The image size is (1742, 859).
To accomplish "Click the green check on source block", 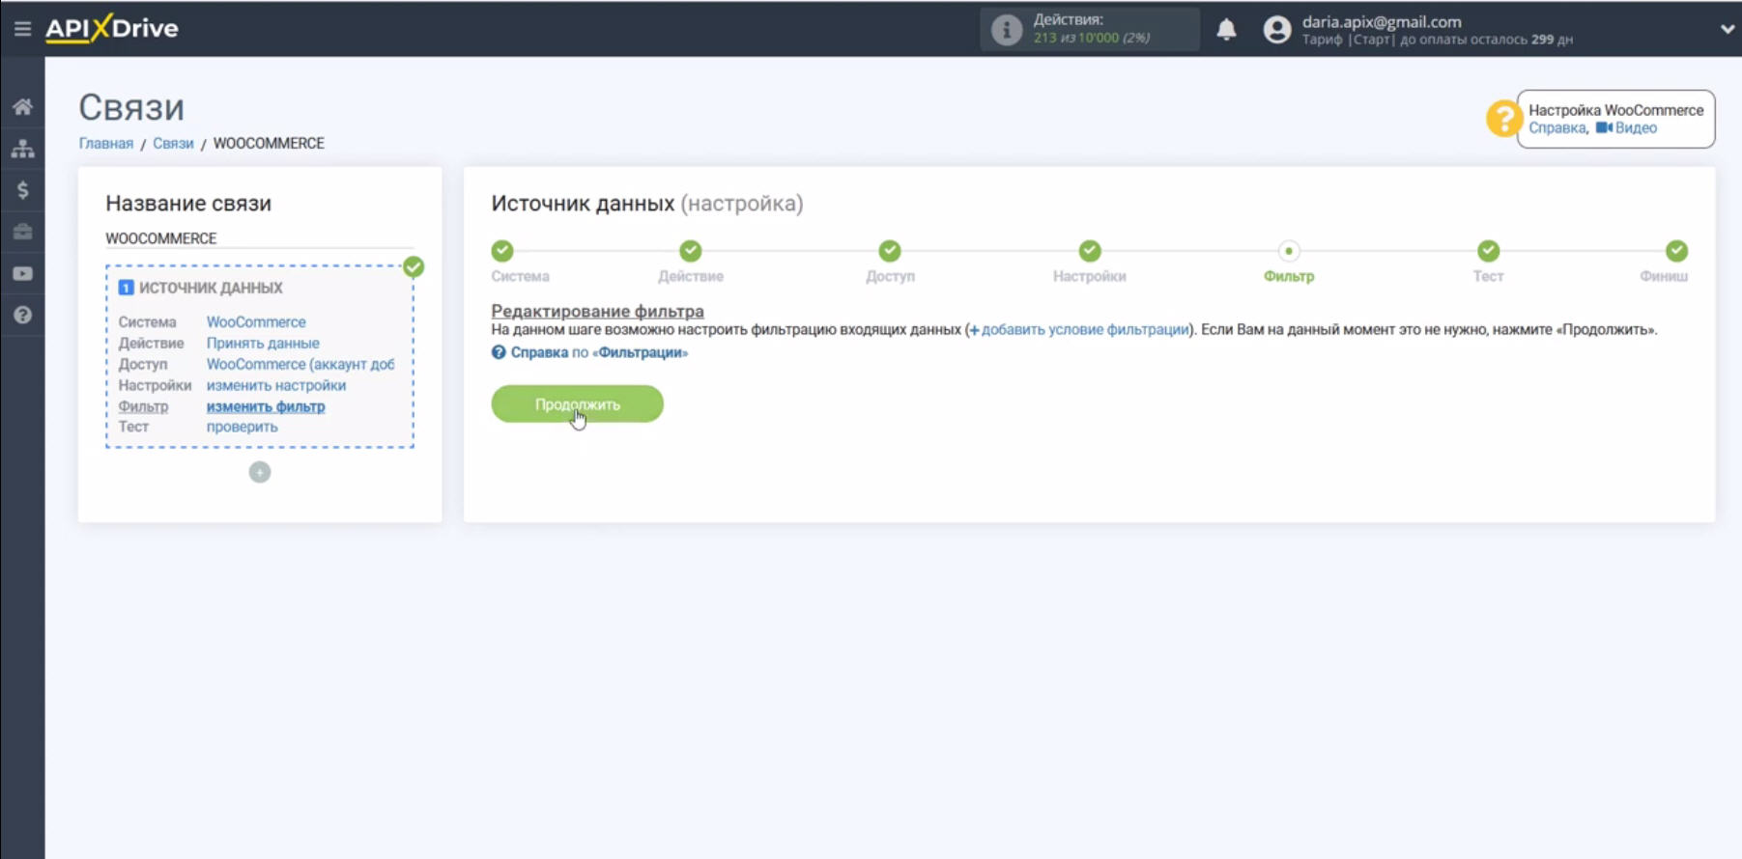I will (414, 266).
